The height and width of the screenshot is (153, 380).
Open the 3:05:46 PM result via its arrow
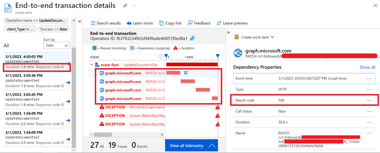[68, 83]
